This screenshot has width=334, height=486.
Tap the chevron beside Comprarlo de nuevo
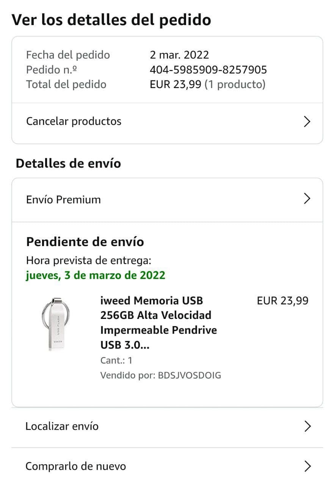(x=307, y=466)
